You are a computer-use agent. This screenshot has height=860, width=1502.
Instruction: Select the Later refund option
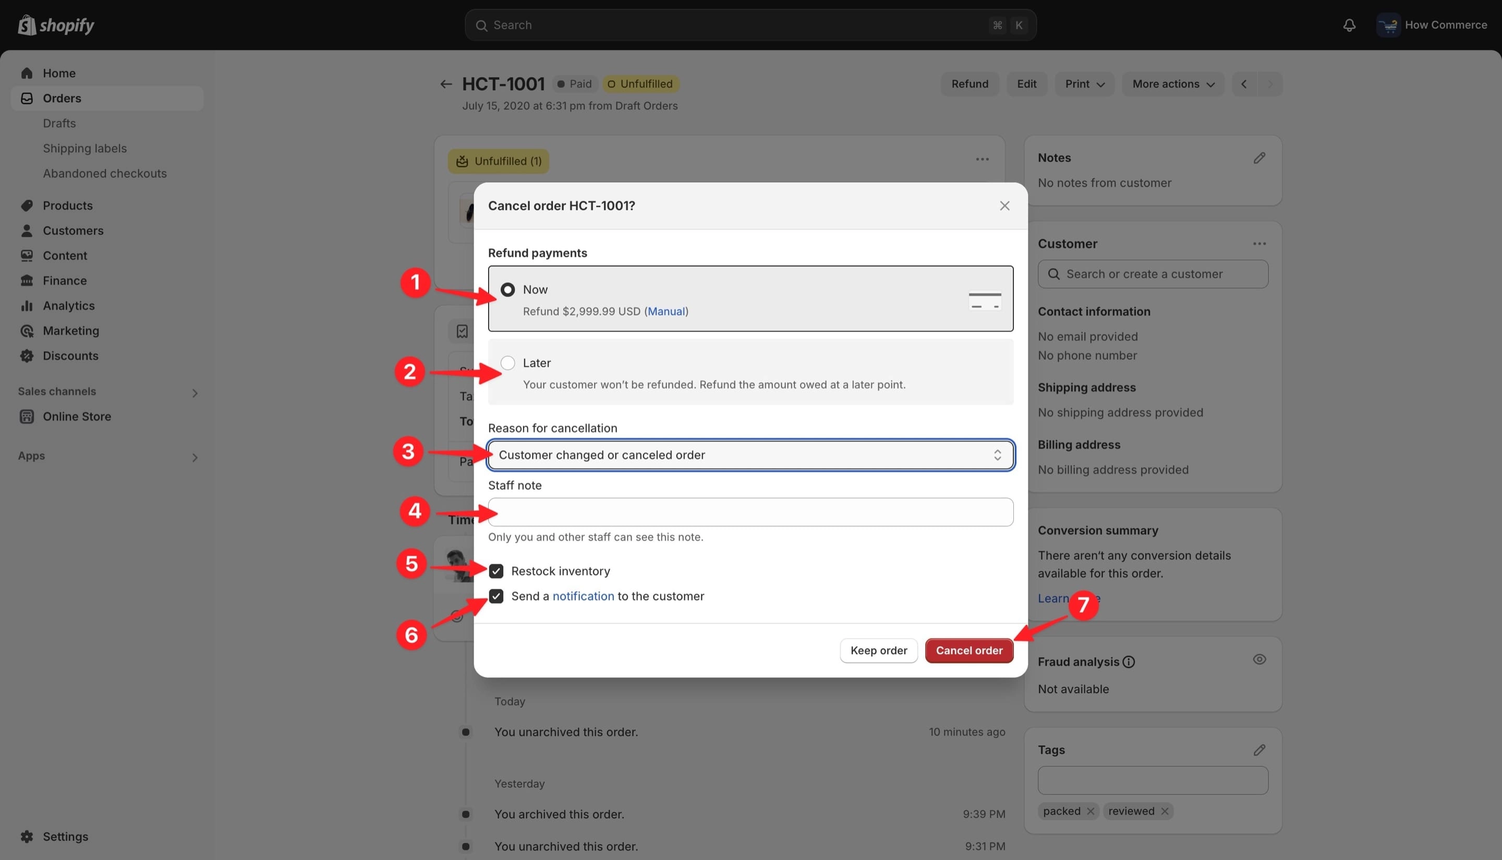pos(507,362)
